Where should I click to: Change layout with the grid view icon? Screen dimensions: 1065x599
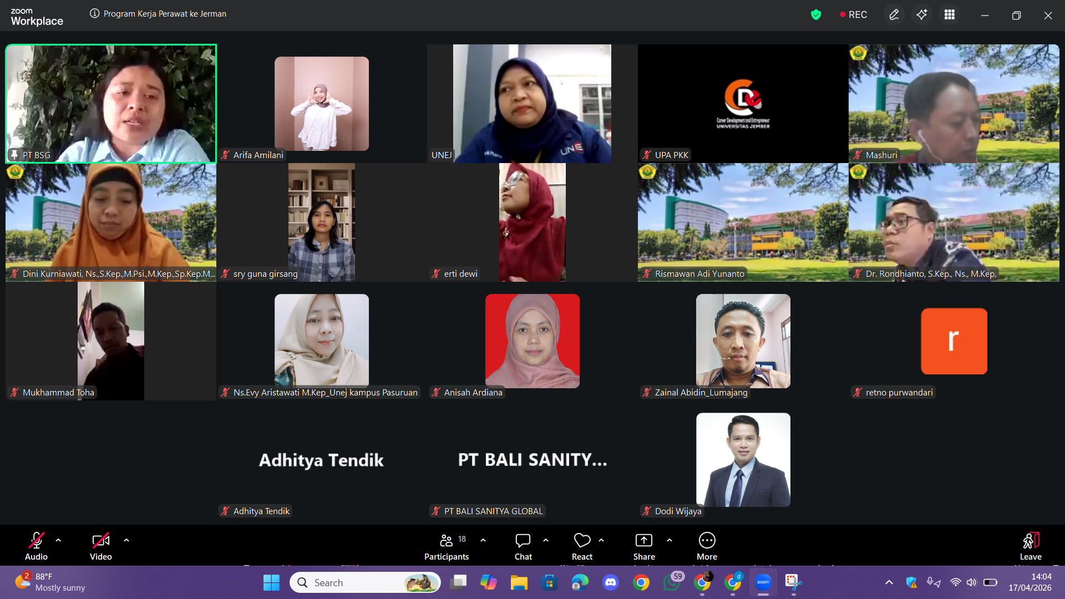(949, 15)
